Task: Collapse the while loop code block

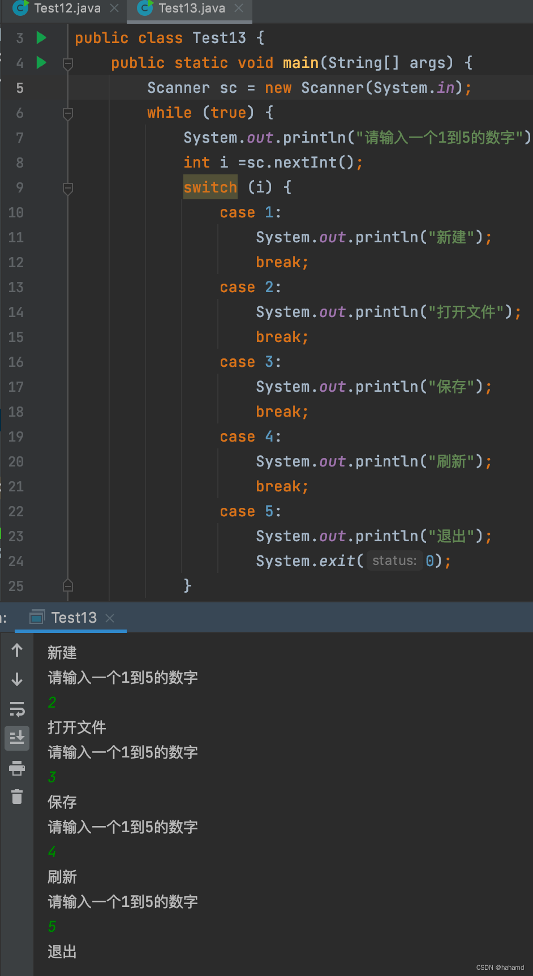Action: pyautogui.click(x=67, y=113)
